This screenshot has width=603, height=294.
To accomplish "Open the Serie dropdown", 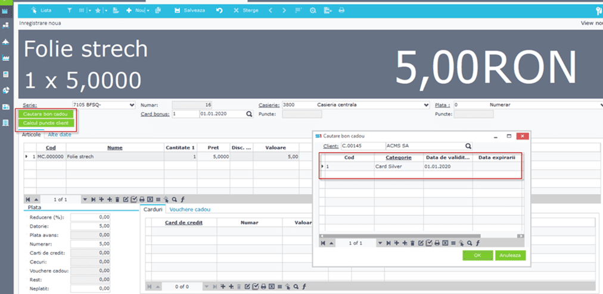I will (132, 105).
